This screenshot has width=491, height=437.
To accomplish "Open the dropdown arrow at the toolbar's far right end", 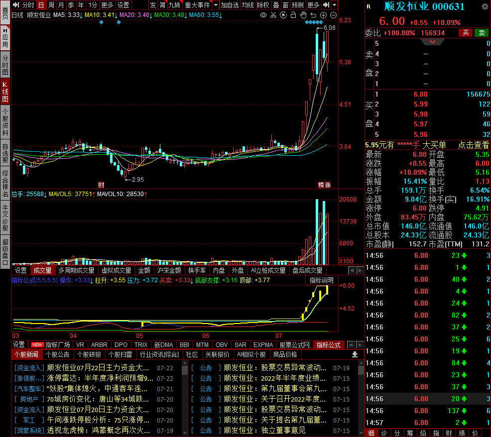I will click(335, 5).
